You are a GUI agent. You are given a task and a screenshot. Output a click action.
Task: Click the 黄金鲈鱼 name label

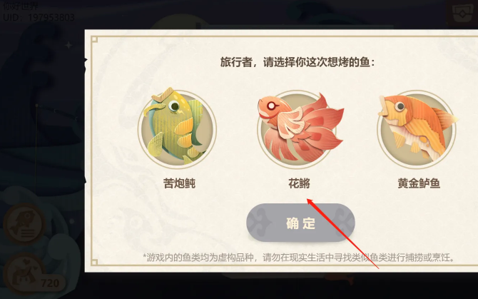[x=419, y=183]
